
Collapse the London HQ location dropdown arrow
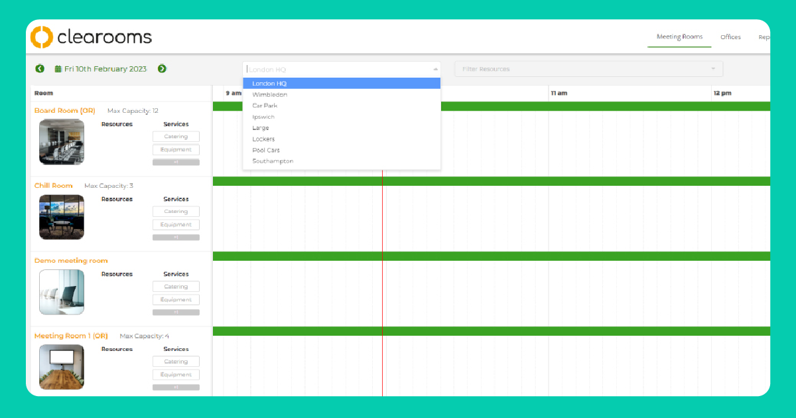point(435,69)
